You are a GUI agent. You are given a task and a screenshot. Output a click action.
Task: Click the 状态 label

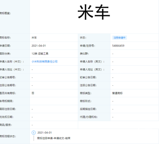tap(83, 38)
